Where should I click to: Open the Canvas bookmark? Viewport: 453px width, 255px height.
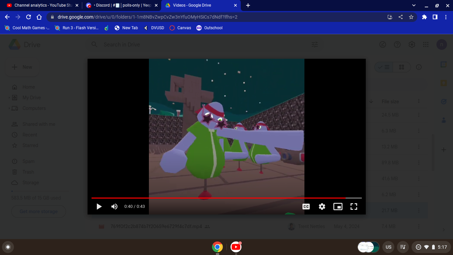[180, 28]
